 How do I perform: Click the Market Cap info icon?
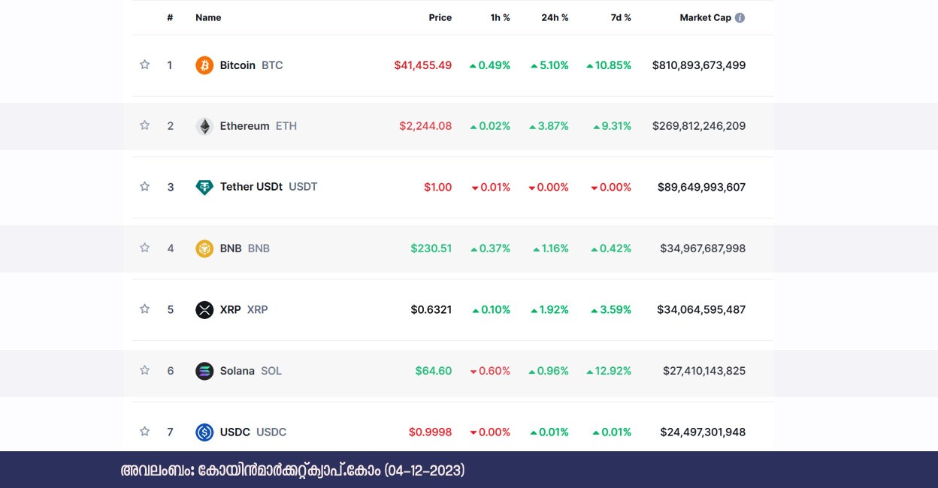pos(740,18)
